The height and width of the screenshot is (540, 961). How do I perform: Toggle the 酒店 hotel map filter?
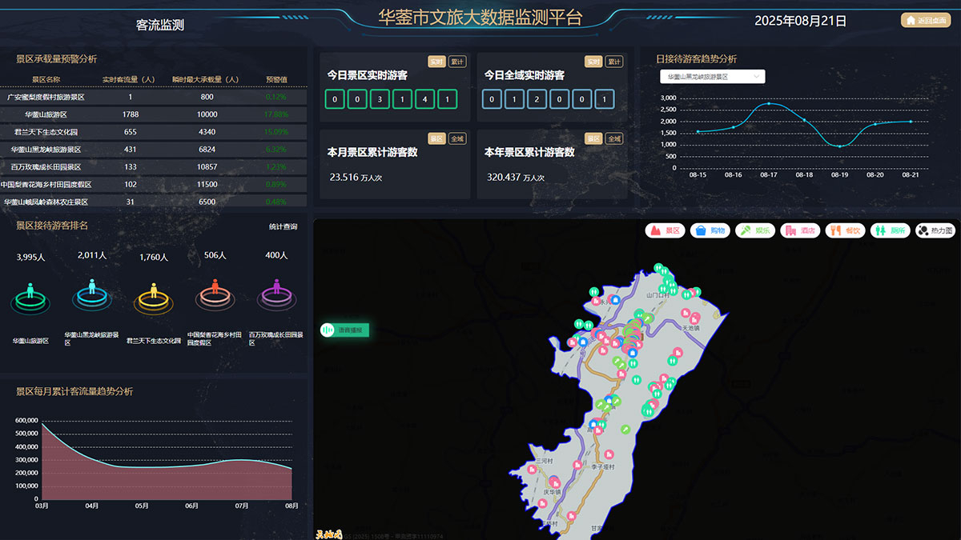800,230
